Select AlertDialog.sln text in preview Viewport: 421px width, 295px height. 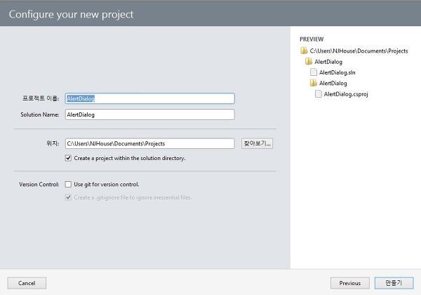pyautogui.click(x=338, y=72)
